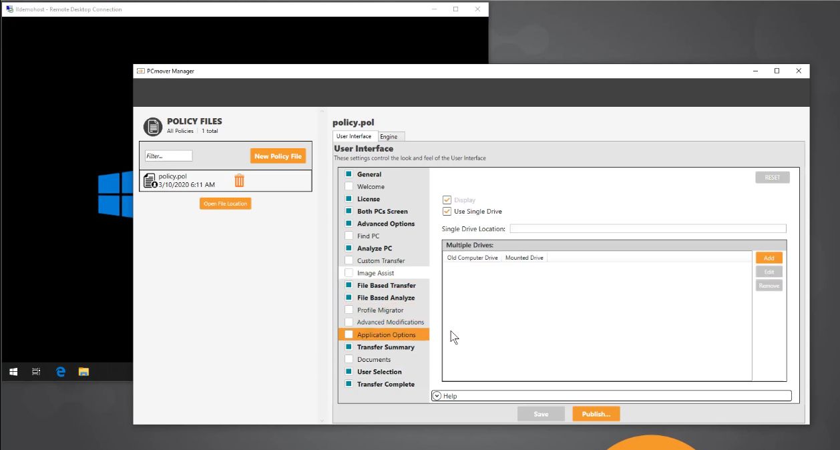Image resolution: width=840 pixels, height=450 pixels.
Task: Open File Explorer from the taskbar
Action: coord(84,372)
